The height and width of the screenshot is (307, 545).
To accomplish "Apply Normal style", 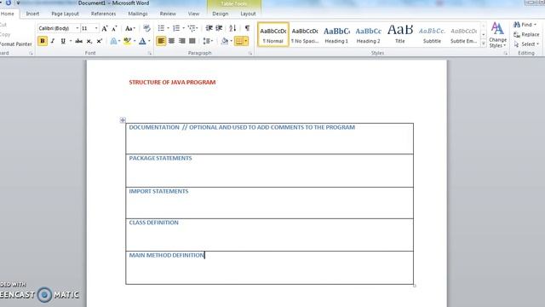I will [273, 34].
